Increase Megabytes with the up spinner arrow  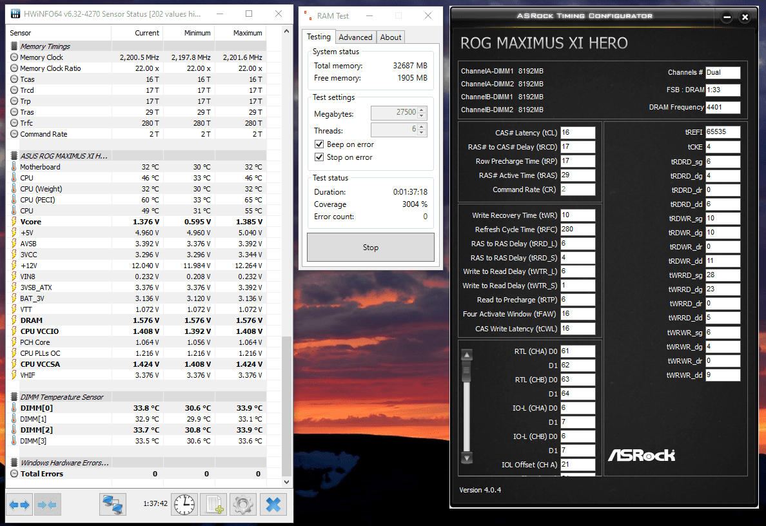[x=422, y=110]
